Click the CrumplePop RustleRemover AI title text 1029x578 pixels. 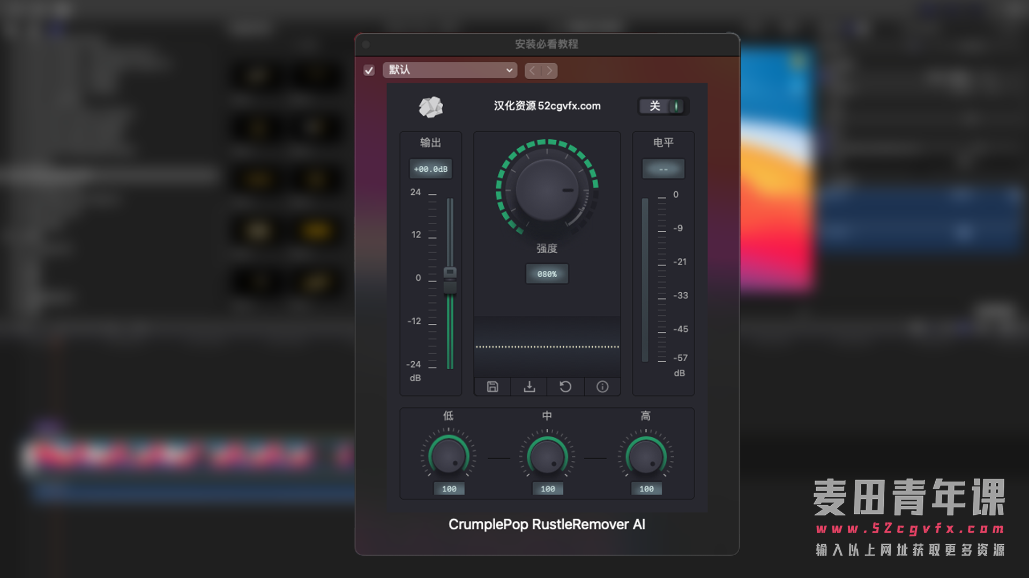click(x=547, y=524)
